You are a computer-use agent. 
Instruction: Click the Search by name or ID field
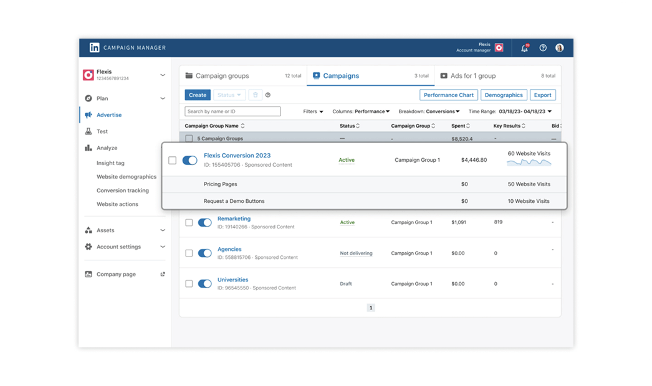click(233, 111)
